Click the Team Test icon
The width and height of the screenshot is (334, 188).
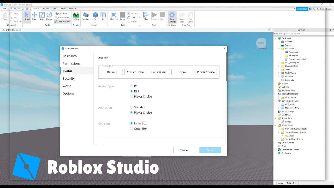pos(182,17)
